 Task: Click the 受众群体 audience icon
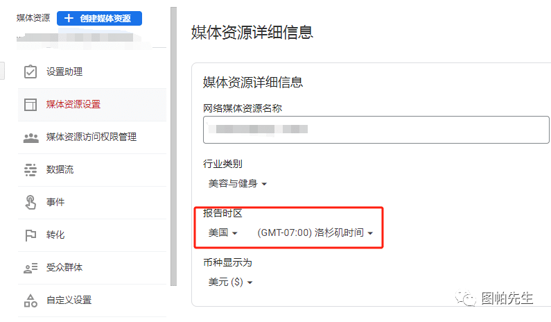click(x=30, y=267)
